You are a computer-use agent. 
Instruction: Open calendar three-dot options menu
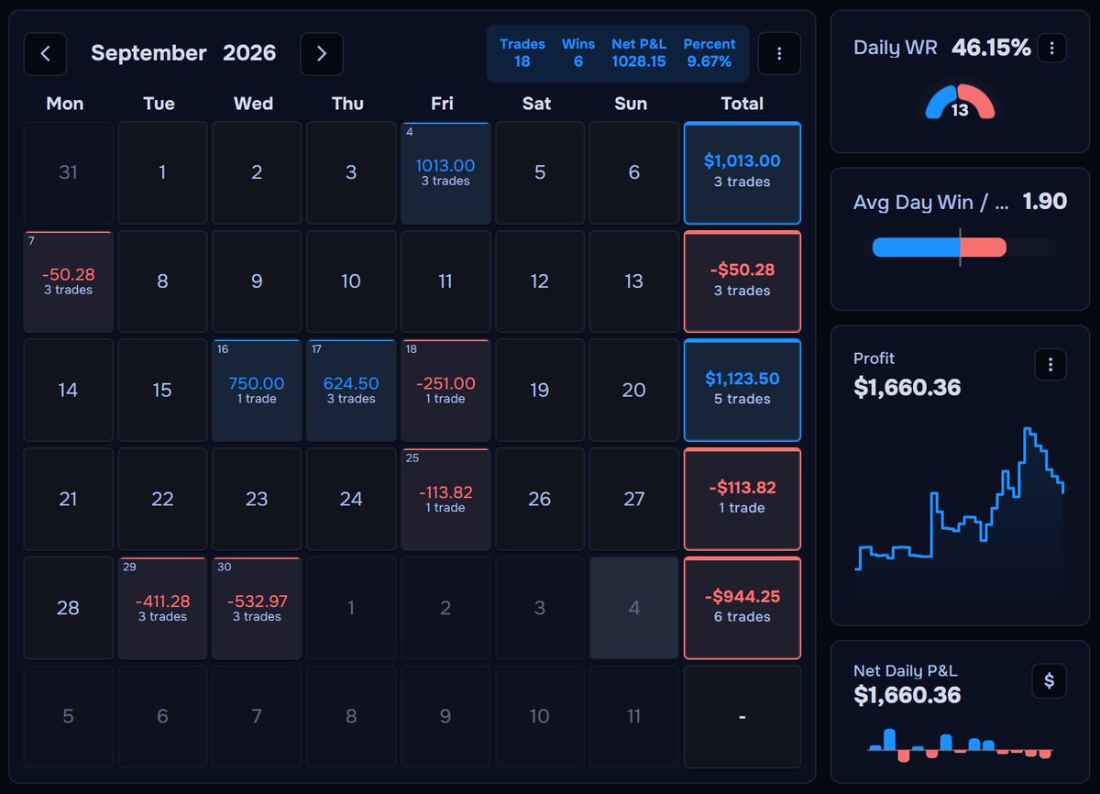(779, 54)
